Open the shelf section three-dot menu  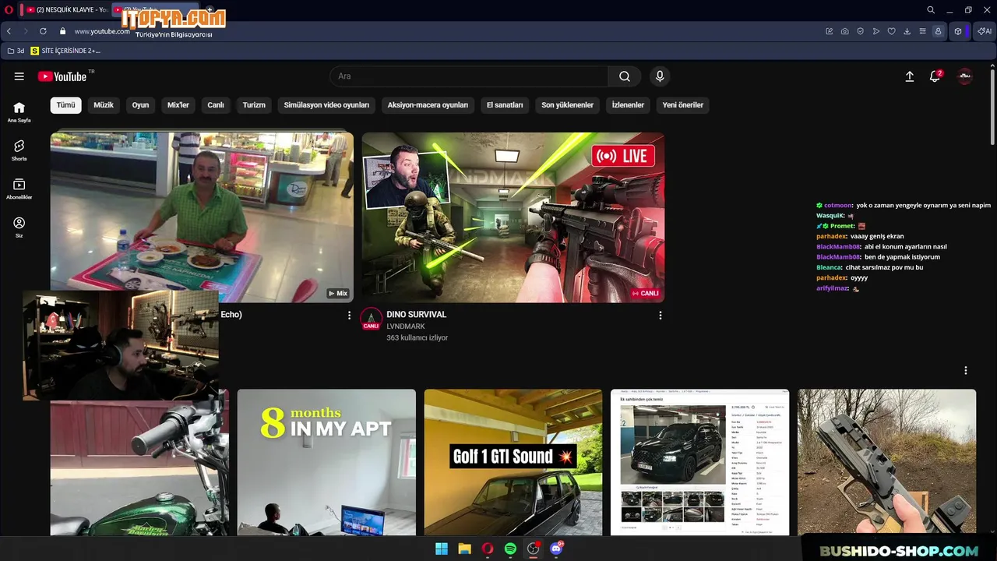click(x=966, y=371)
